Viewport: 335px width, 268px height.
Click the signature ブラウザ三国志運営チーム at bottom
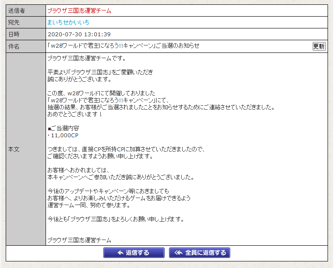(x=79, y=240)
